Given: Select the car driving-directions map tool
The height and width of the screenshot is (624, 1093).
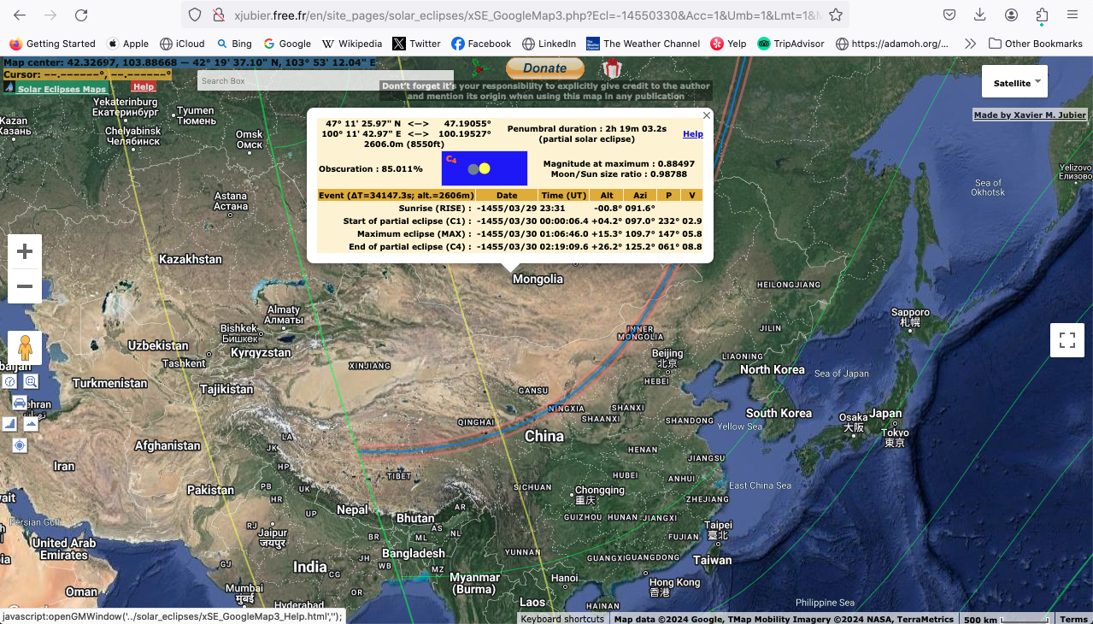Looking at the screenshot, I should (x=20, y=403).
